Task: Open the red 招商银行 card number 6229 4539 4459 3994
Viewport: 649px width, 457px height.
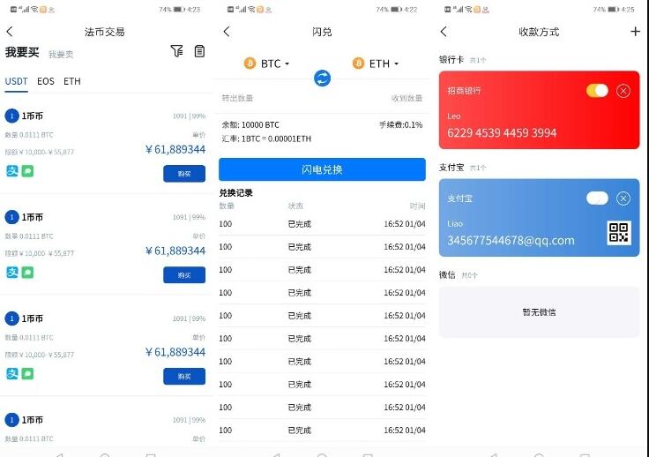Action: tap(502, 133)
